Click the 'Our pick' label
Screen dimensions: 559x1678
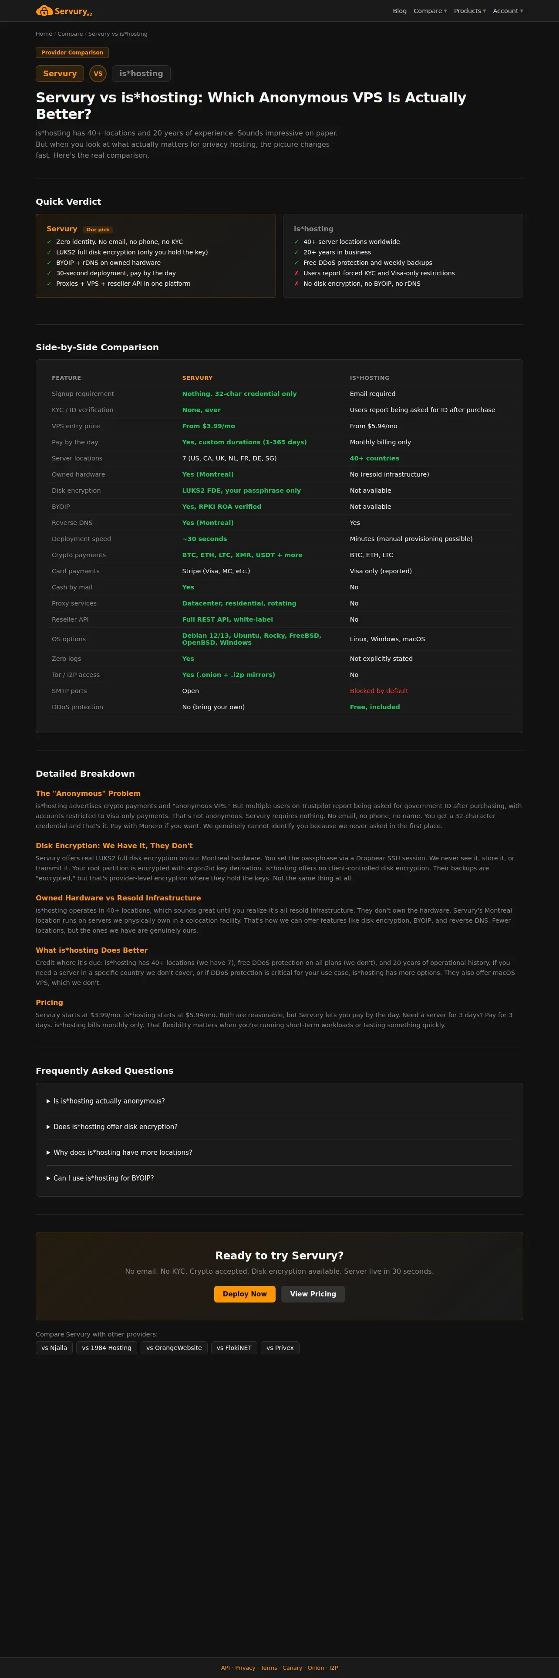(98, 230)
